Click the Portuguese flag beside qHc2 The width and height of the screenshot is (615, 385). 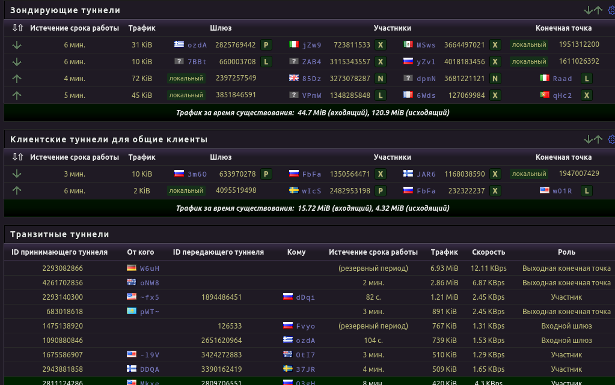coord(545,95)
